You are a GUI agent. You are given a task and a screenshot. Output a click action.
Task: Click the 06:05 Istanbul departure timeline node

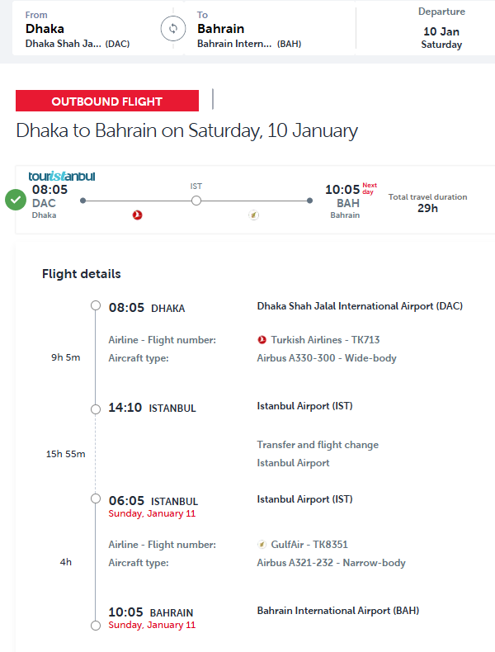[96, 499]
